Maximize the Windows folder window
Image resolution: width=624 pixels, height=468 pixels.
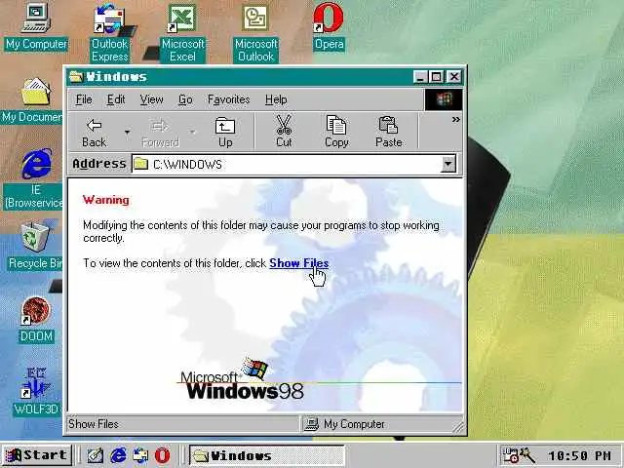437,76
